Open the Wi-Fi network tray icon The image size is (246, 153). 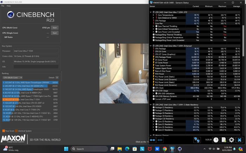(210, 149)
